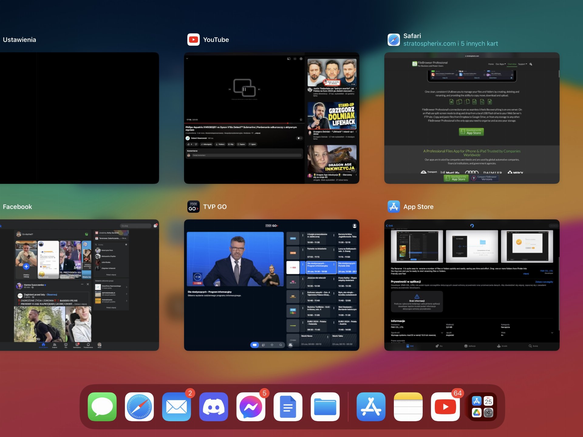Open App Store icon in dock

371,407
